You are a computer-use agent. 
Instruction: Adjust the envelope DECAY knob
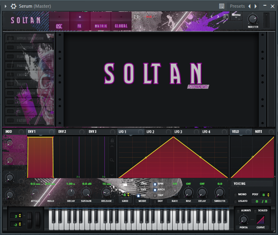(71, 193)
